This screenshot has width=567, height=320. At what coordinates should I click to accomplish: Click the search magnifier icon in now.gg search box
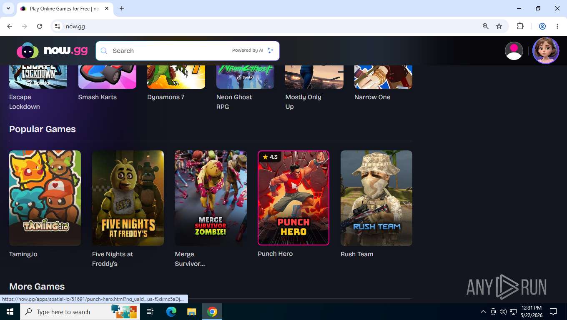104,51
